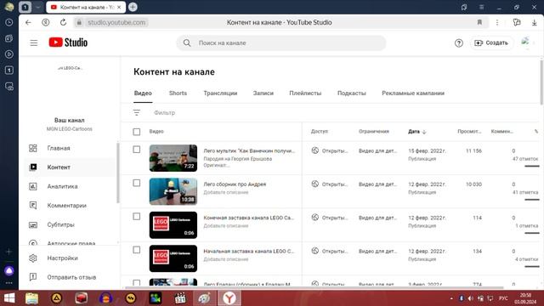The image size is (544, 306).
Task: Click the likes bar for 47 отметок
Action: (531, 167)
